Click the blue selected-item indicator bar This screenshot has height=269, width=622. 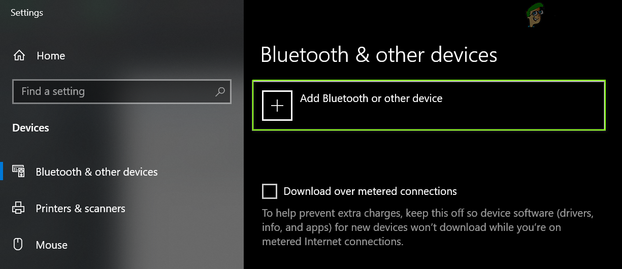click(x=2, y=172)
